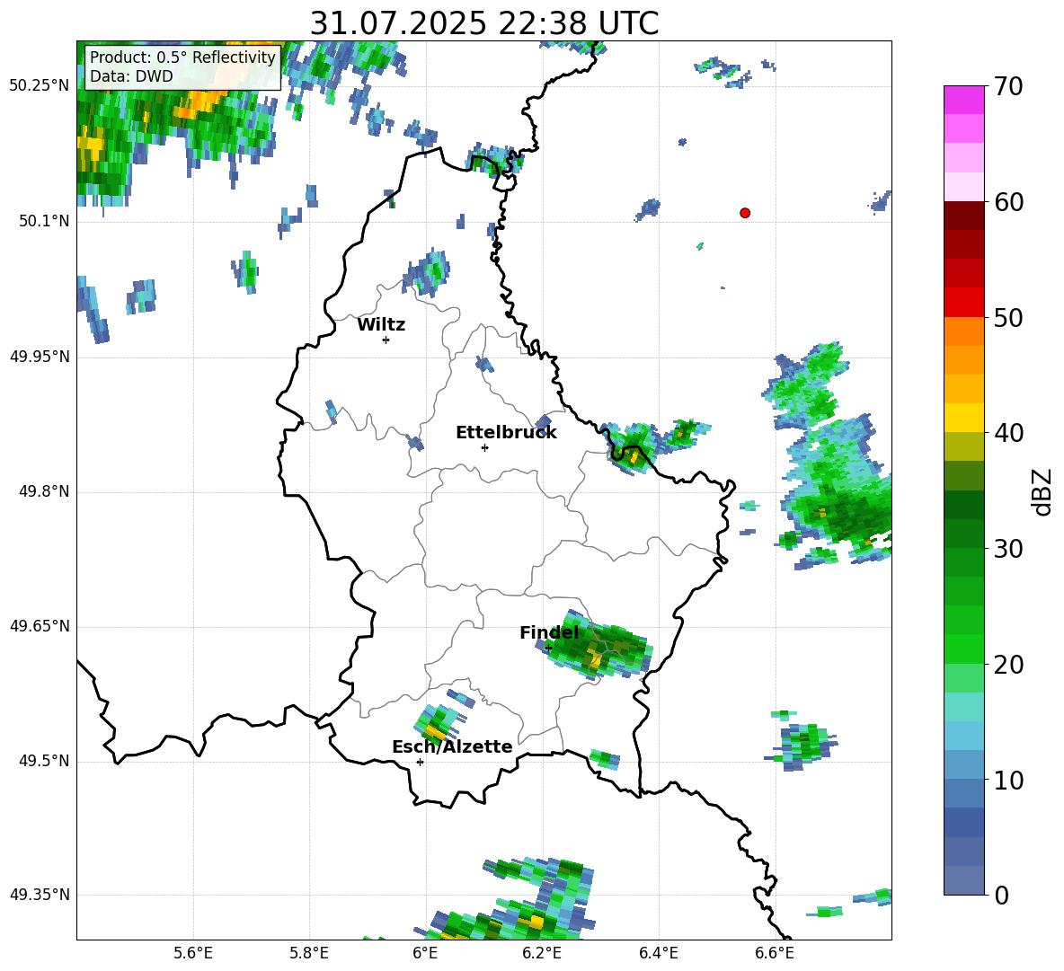Click the Findel location label
The width and height of the screenshot is (1064, 971).
[x=549, y=632]
